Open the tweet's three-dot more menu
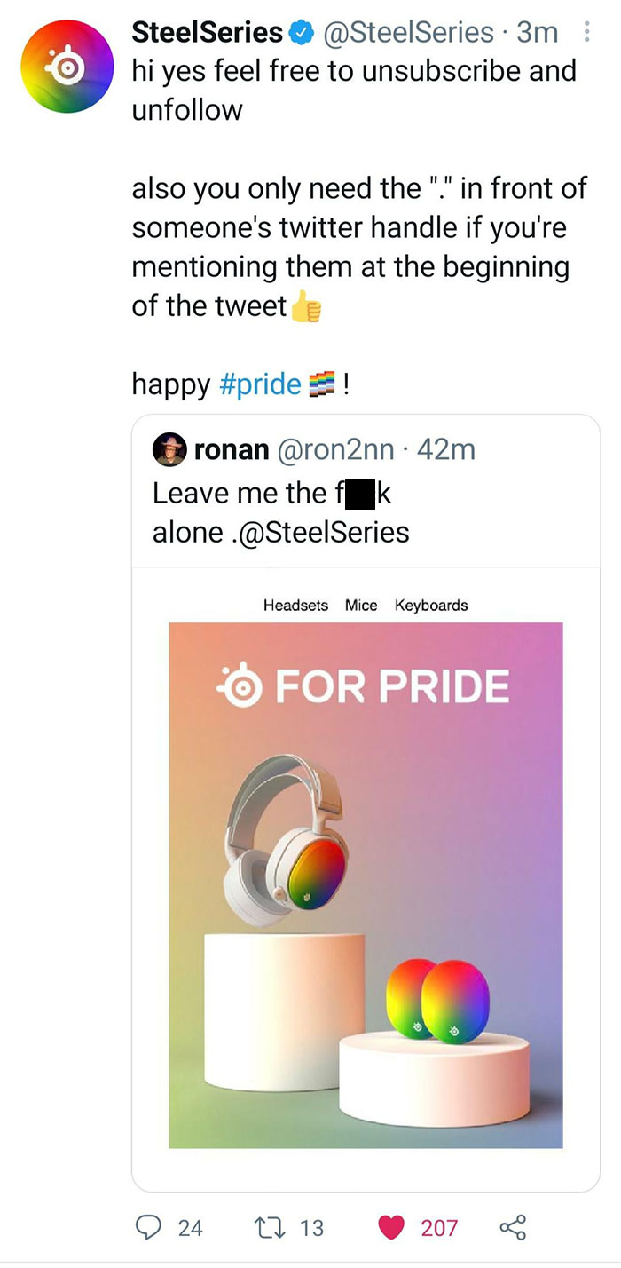Screen dimensions: 621x1268 [586, 33]
